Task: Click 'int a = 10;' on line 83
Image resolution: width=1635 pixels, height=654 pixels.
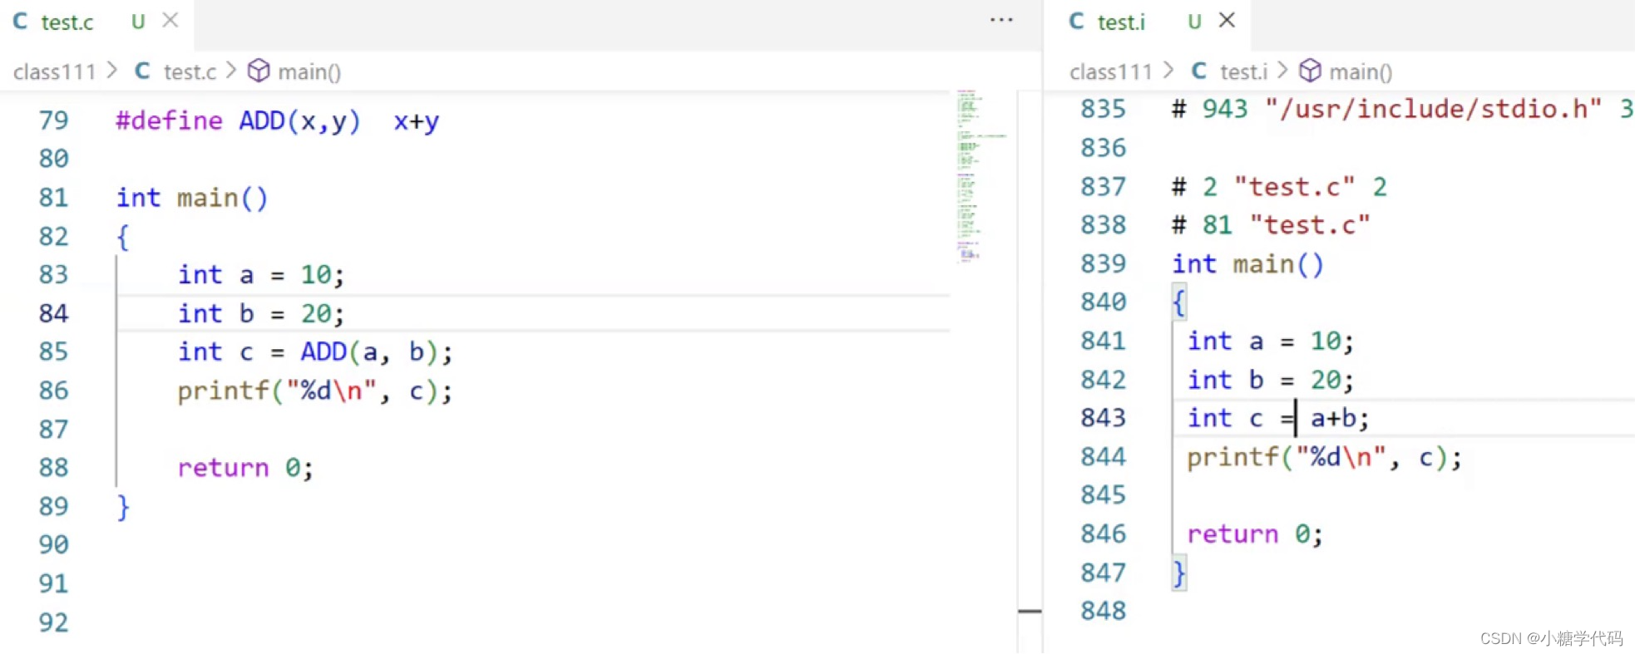Action: [261, 275]
